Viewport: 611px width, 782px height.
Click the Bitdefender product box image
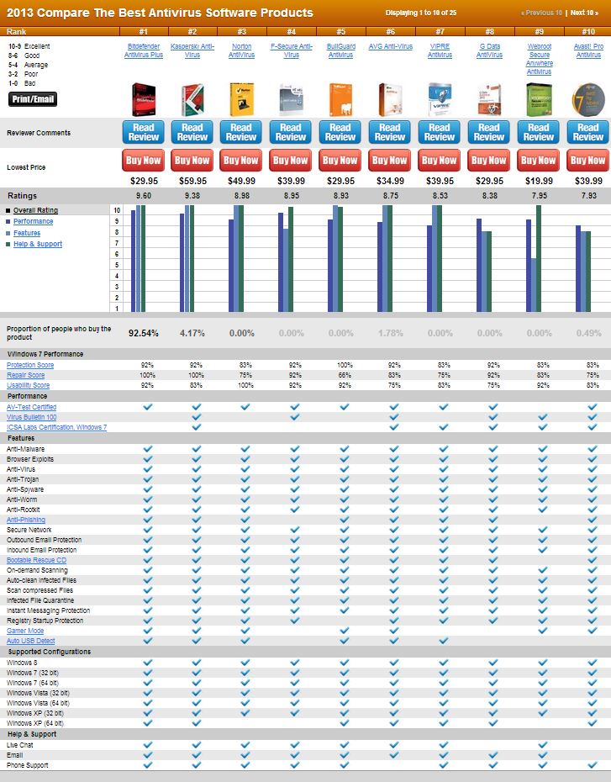click(x=144, y=100)
